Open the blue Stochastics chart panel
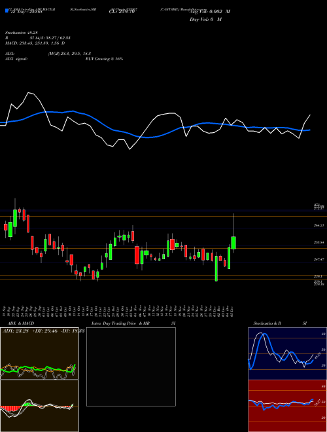 287,353
